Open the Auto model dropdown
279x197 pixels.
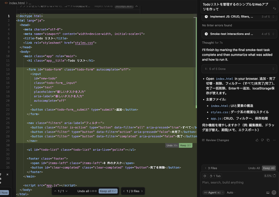click(x=231, y=193)
